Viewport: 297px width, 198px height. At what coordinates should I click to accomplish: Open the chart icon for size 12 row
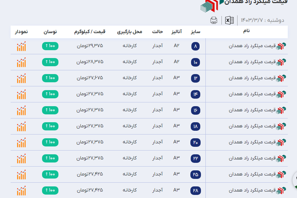(21, 78)
